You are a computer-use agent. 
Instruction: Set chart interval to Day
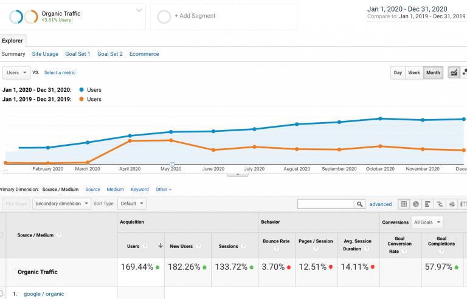point(398,73)
